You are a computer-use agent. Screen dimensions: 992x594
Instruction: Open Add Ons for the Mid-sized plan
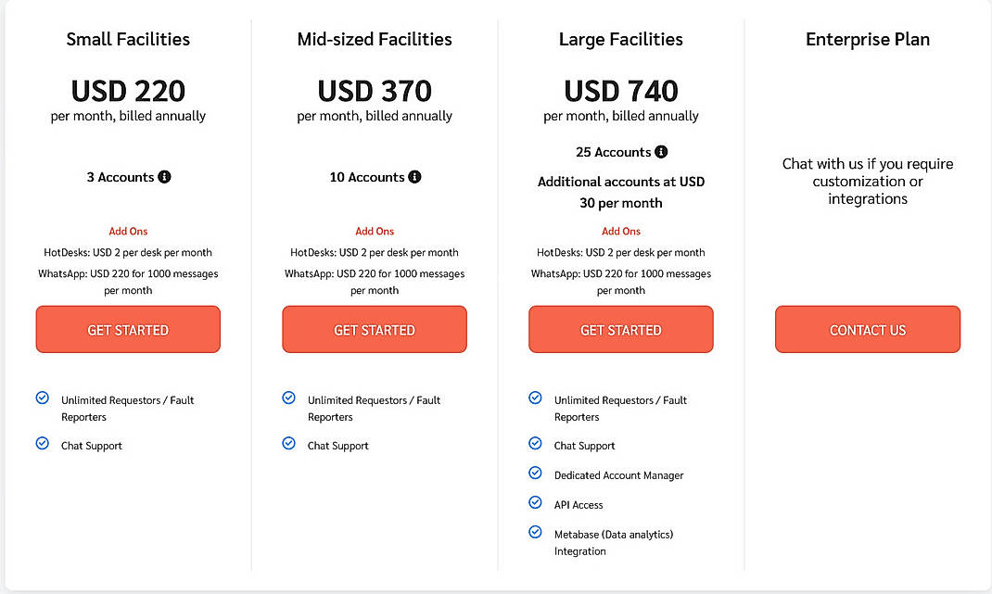tap(374, 231)
